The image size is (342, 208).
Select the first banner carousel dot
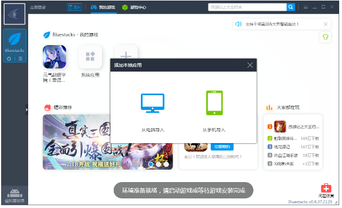(x=150, y=164)
